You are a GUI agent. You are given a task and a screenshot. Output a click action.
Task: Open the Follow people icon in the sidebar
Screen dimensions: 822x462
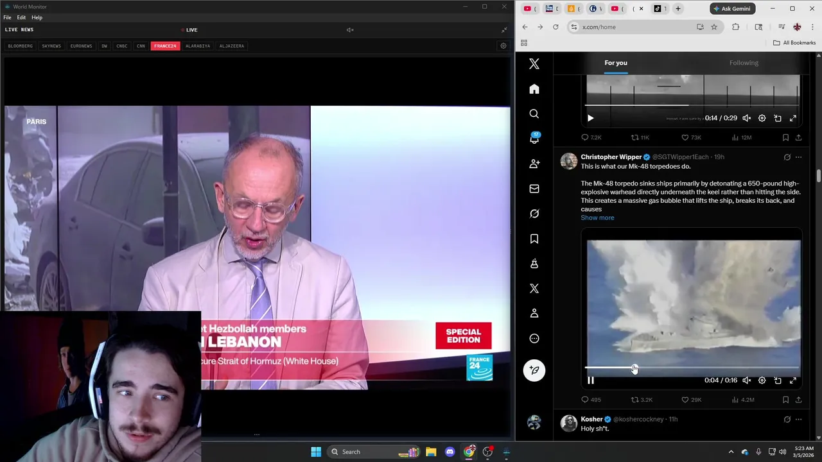534,164
